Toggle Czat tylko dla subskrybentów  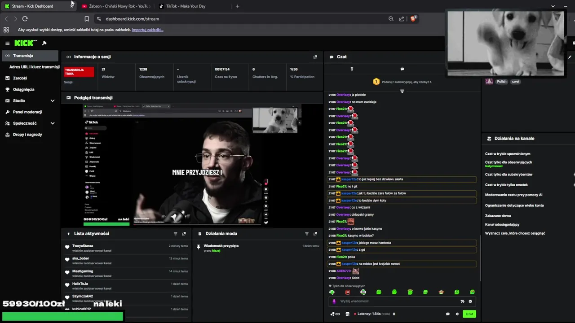click(x=509, y=175)
